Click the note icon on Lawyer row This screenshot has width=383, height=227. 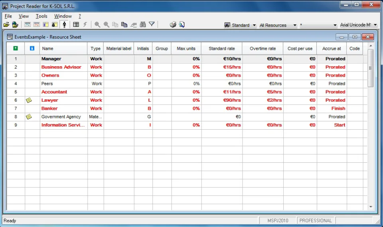pos(29,100)
